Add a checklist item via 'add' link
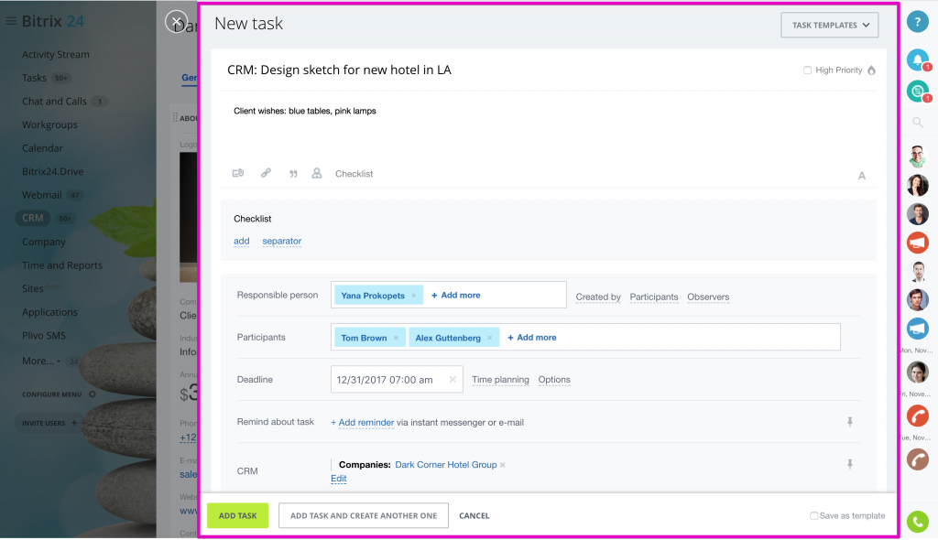The height and width of the screenshot is (540, 938). tap(242, 241)
